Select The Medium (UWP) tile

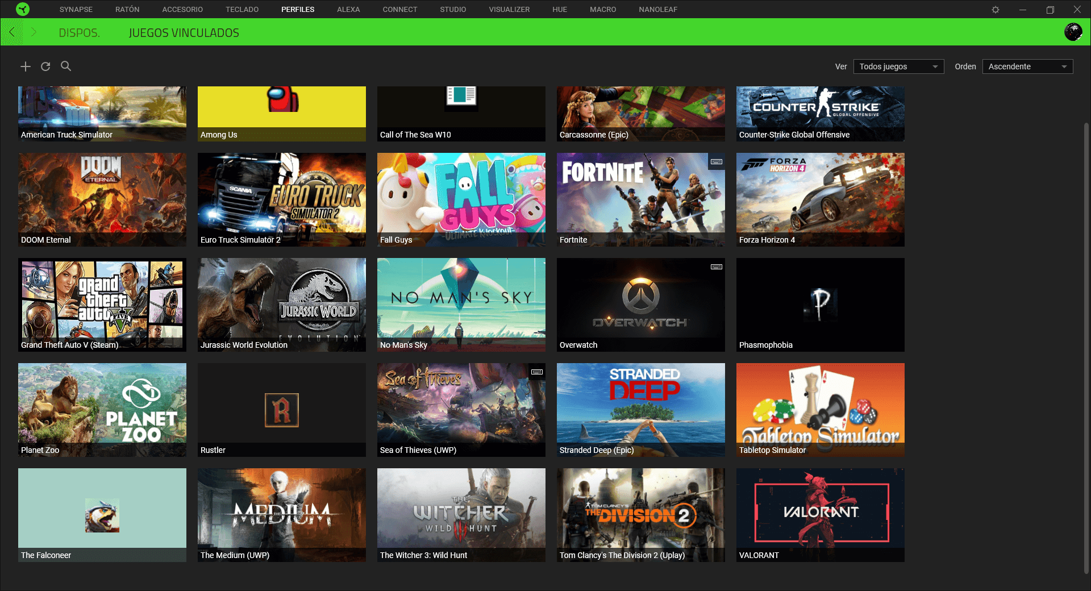282,515
